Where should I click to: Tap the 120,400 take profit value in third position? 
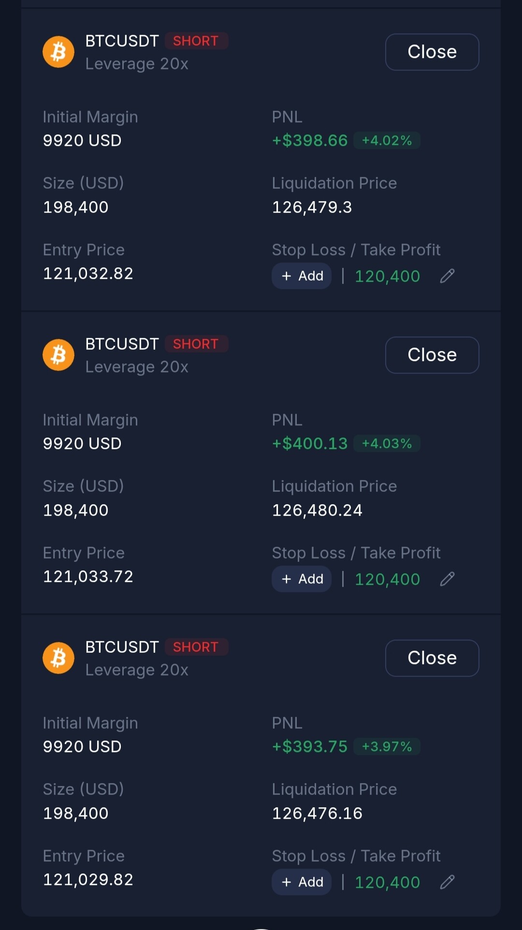[x=388, y=883]
